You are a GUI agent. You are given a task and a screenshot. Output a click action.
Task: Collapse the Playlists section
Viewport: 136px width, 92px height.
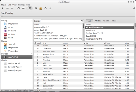coord(31,60)
